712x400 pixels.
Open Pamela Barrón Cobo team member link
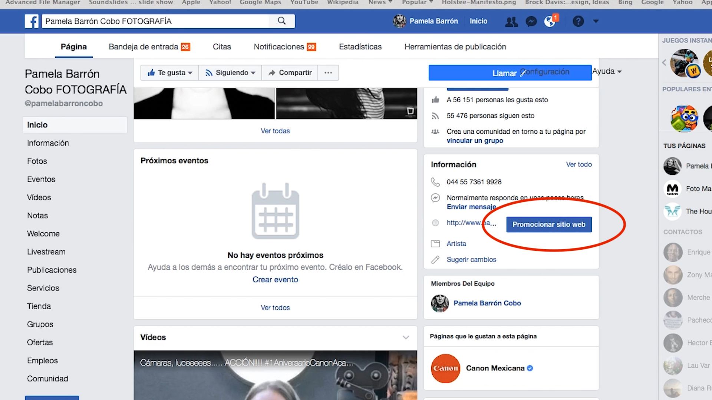pos(487,303)
